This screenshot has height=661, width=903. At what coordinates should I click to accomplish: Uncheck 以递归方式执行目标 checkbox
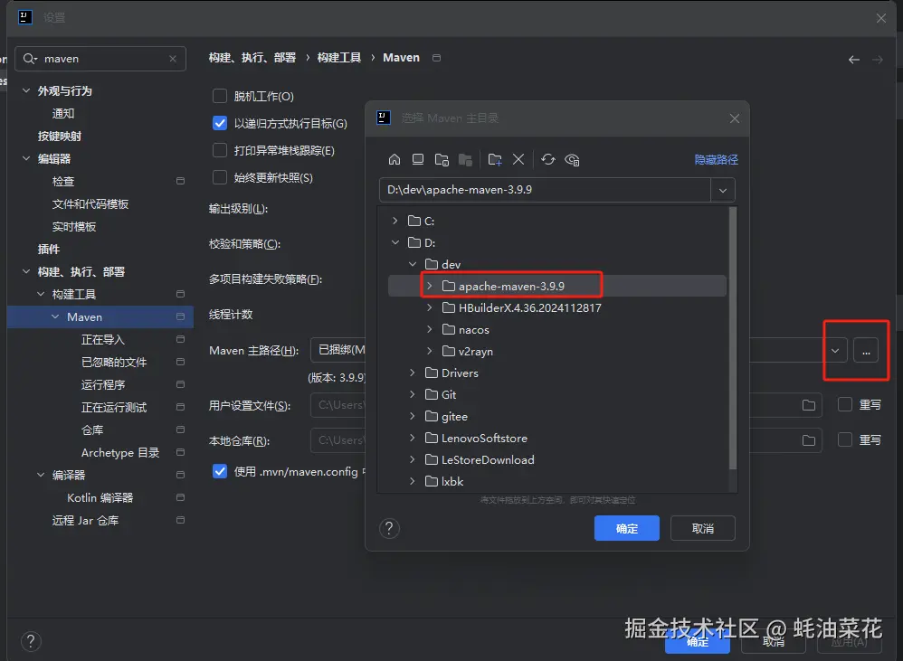point(219,123)
